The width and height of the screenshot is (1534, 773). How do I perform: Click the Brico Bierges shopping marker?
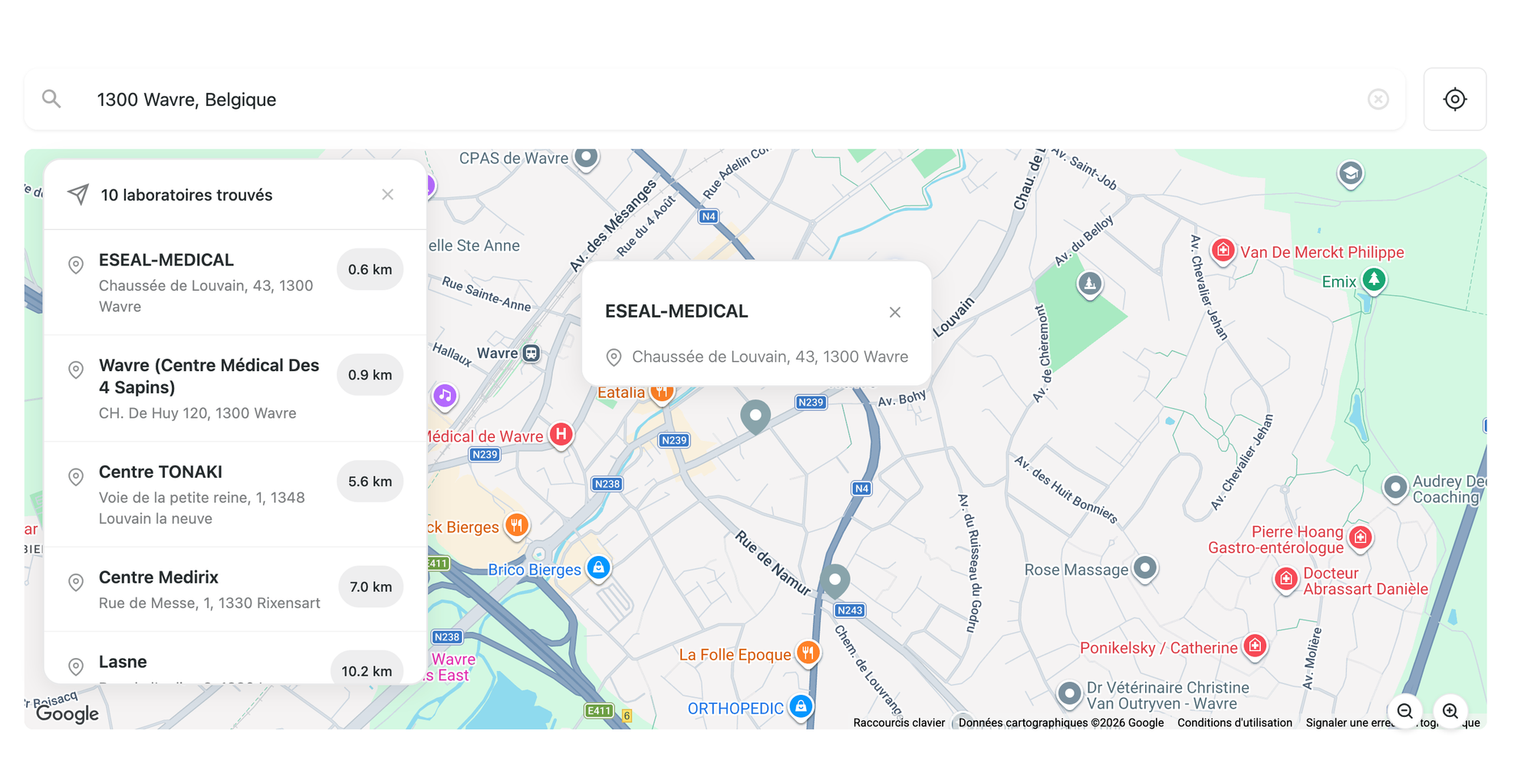(598, 568)
